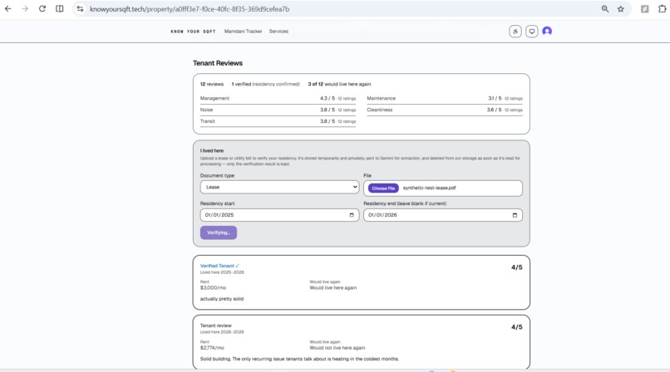The height and width of the screenshot is (372, 670).
Task: Click the gray extension icon in browser toolbar
Action: coord(645,9)
